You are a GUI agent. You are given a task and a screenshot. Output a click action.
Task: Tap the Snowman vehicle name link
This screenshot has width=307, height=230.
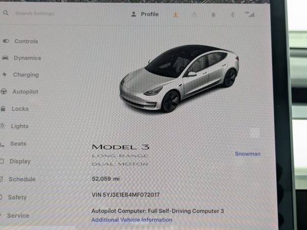[x=248, y=154]
